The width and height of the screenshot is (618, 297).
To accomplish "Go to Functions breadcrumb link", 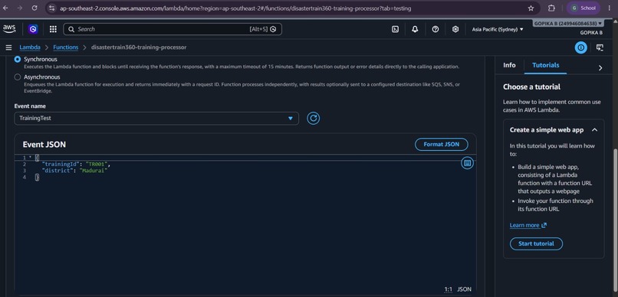I will (x=66, y=47).
